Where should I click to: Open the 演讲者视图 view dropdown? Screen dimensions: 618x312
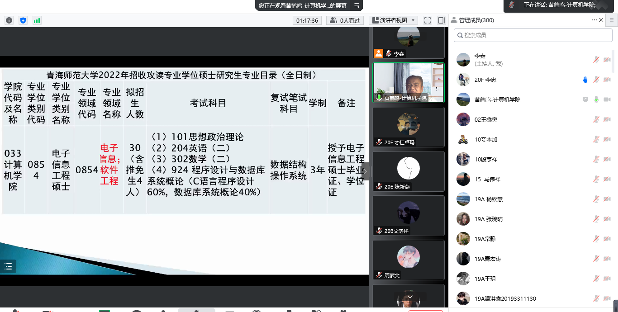point(393,20)
